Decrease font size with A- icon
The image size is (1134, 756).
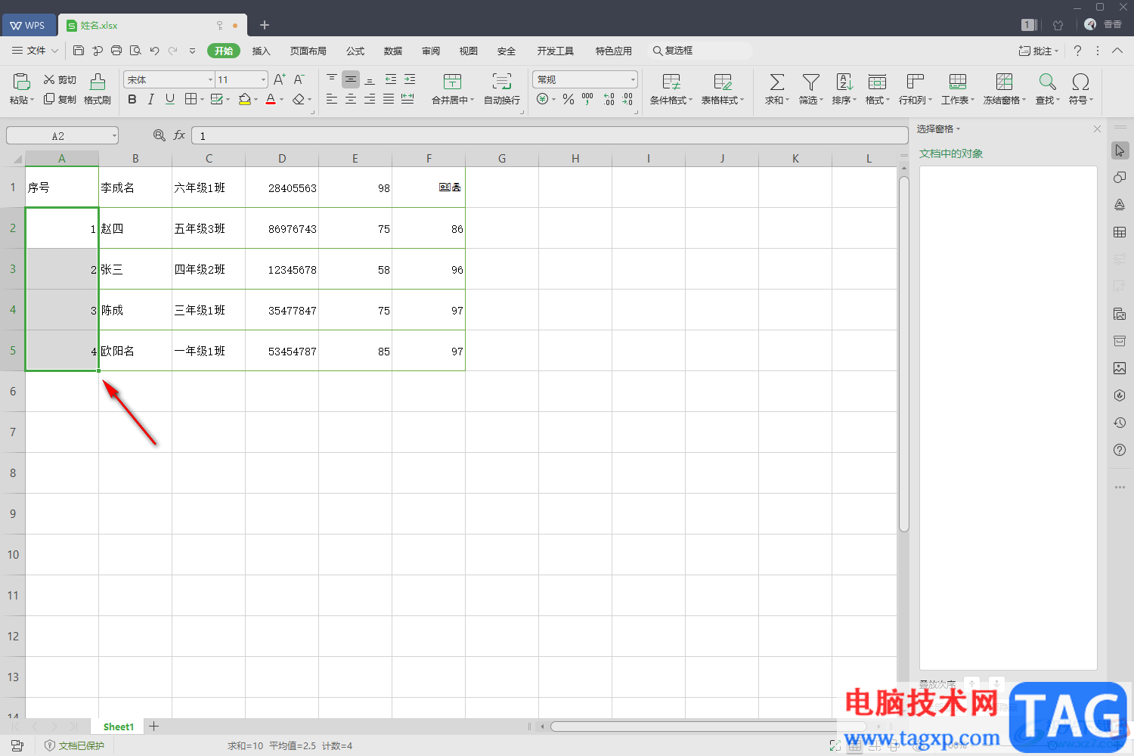(299, 79)
